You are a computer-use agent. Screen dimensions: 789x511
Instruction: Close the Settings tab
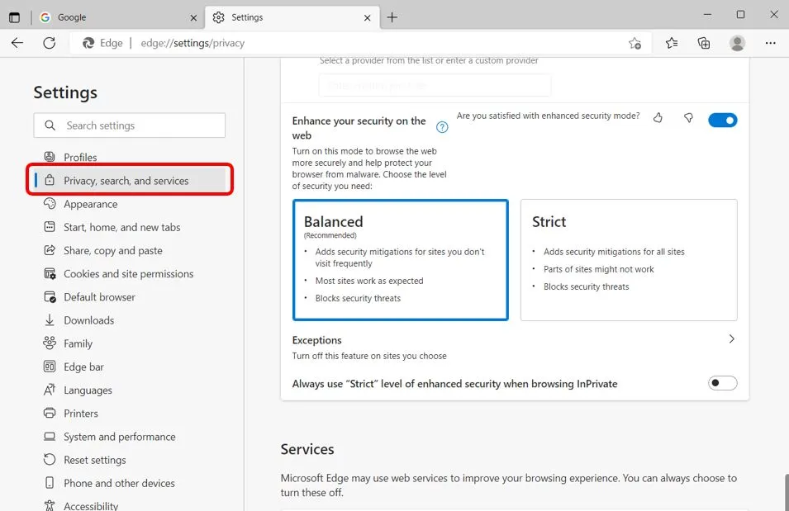[368, 17]
